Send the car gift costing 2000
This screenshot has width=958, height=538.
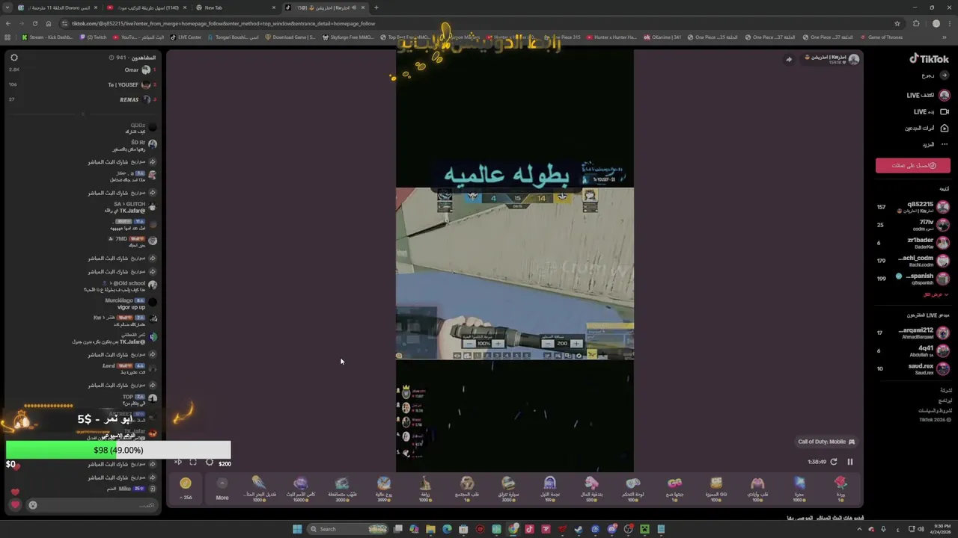tap(508, 488)
